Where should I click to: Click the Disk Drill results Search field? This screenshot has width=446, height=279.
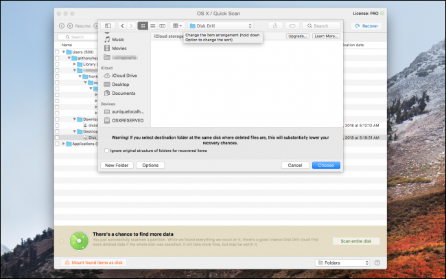coord(78,37)
